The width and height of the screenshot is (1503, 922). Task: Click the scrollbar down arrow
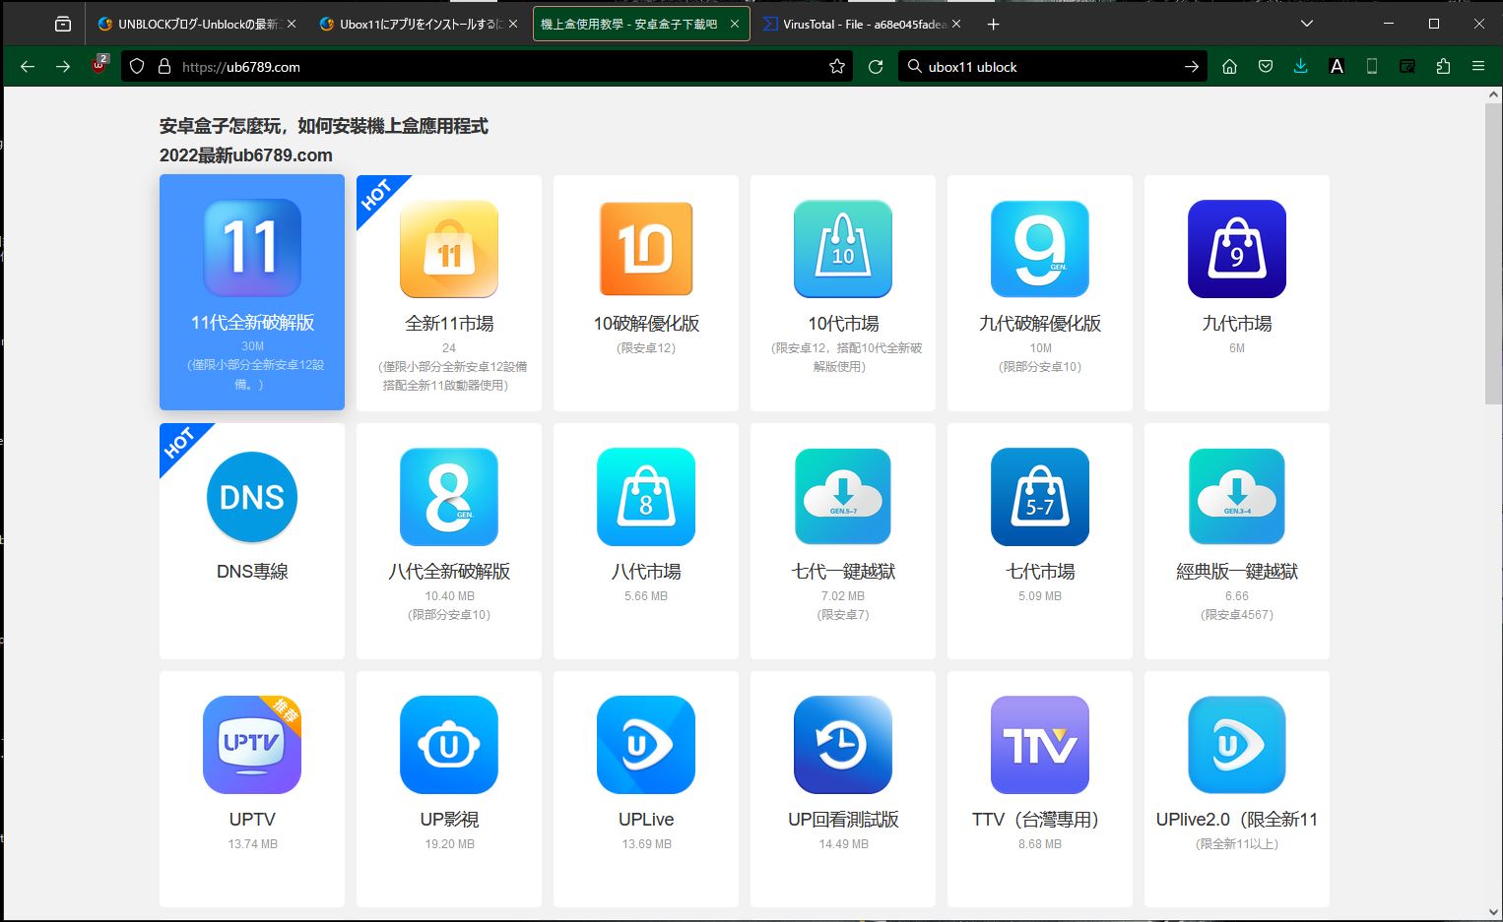1493,912
